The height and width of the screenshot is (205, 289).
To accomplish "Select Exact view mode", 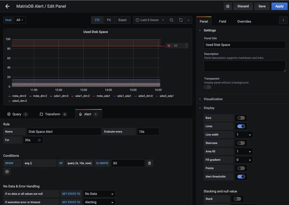I will coord(122,20).
